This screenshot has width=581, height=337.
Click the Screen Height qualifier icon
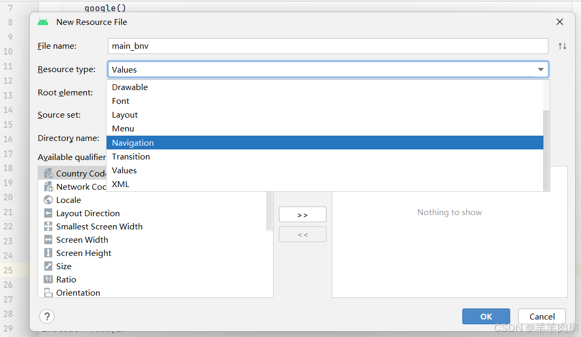[48, 253]
